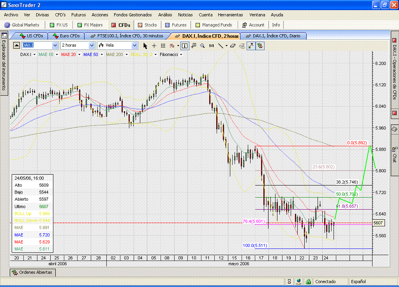This screenshot has height=287, width=399.
Task: Open the DAX.I instrument dropdown
Action: click(x=55, y=45)
